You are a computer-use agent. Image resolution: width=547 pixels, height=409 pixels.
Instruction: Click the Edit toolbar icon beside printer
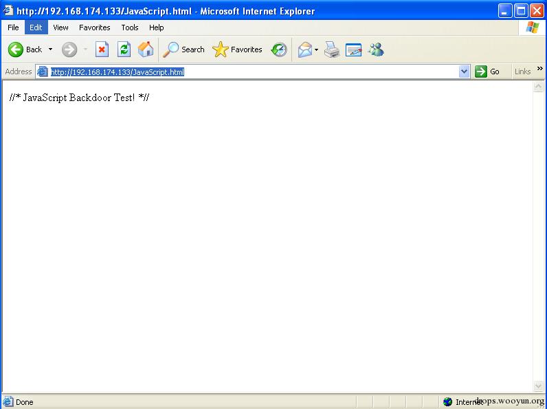[x=353, y=49]
